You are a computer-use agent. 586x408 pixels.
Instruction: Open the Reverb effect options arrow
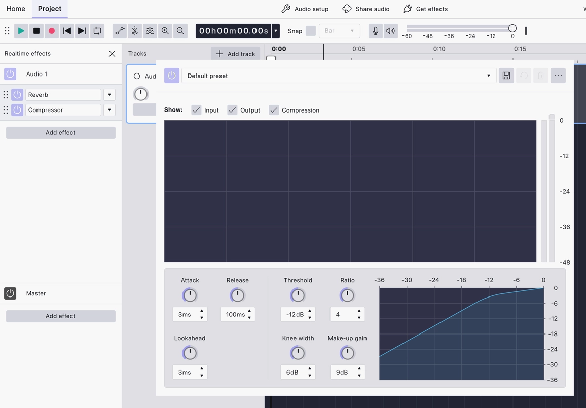click(109, 95)
